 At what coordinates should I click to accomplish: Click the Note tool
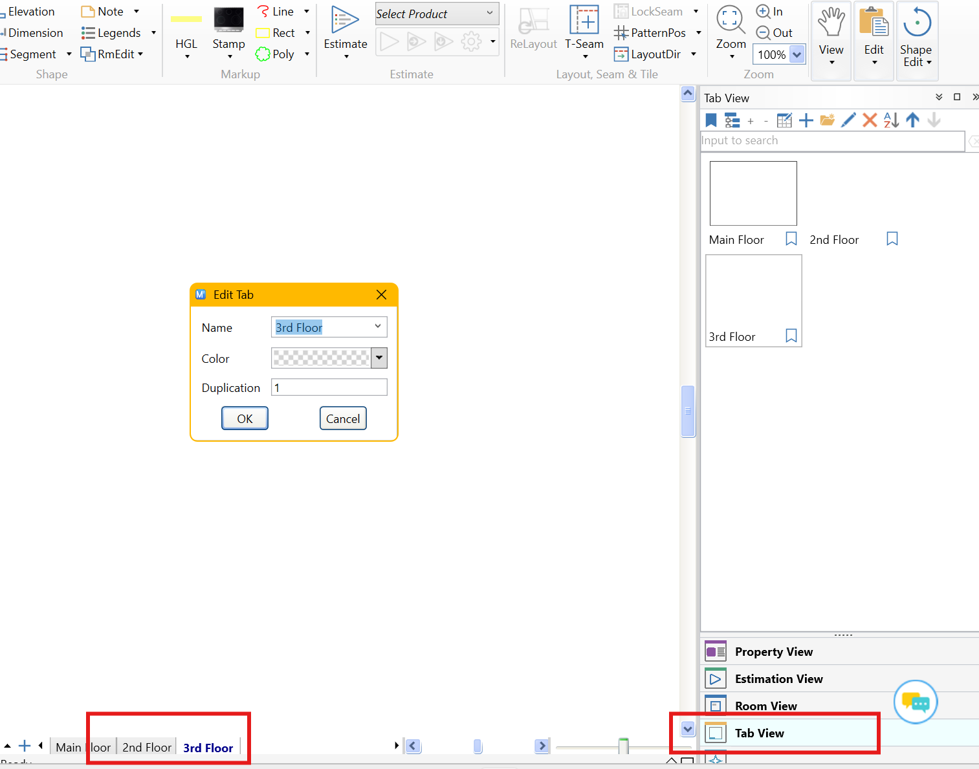tap(102, 12)
